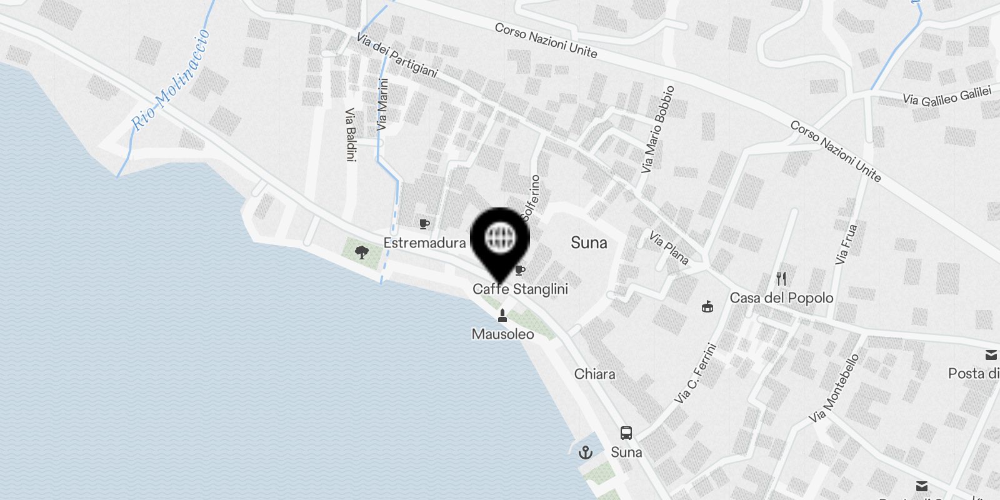The height and width of the screenshot is (500, 1000).
Task: Click the Via dei Partigiani street label
Action: pos(397,56)
